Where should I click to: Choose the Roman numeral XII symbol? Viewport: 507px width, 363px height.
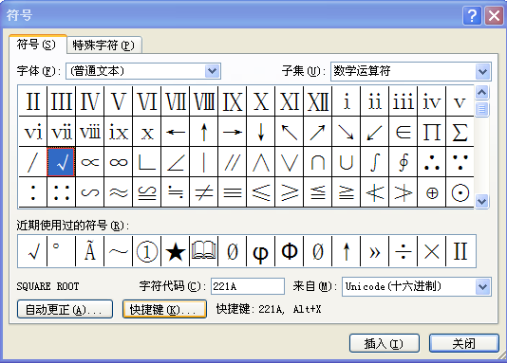click(317, 101)
